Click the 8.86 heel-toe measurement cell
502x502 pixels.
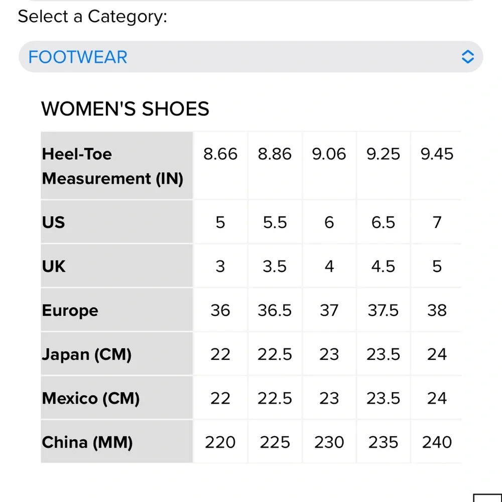pyautogui.click(x=275, y=166)
